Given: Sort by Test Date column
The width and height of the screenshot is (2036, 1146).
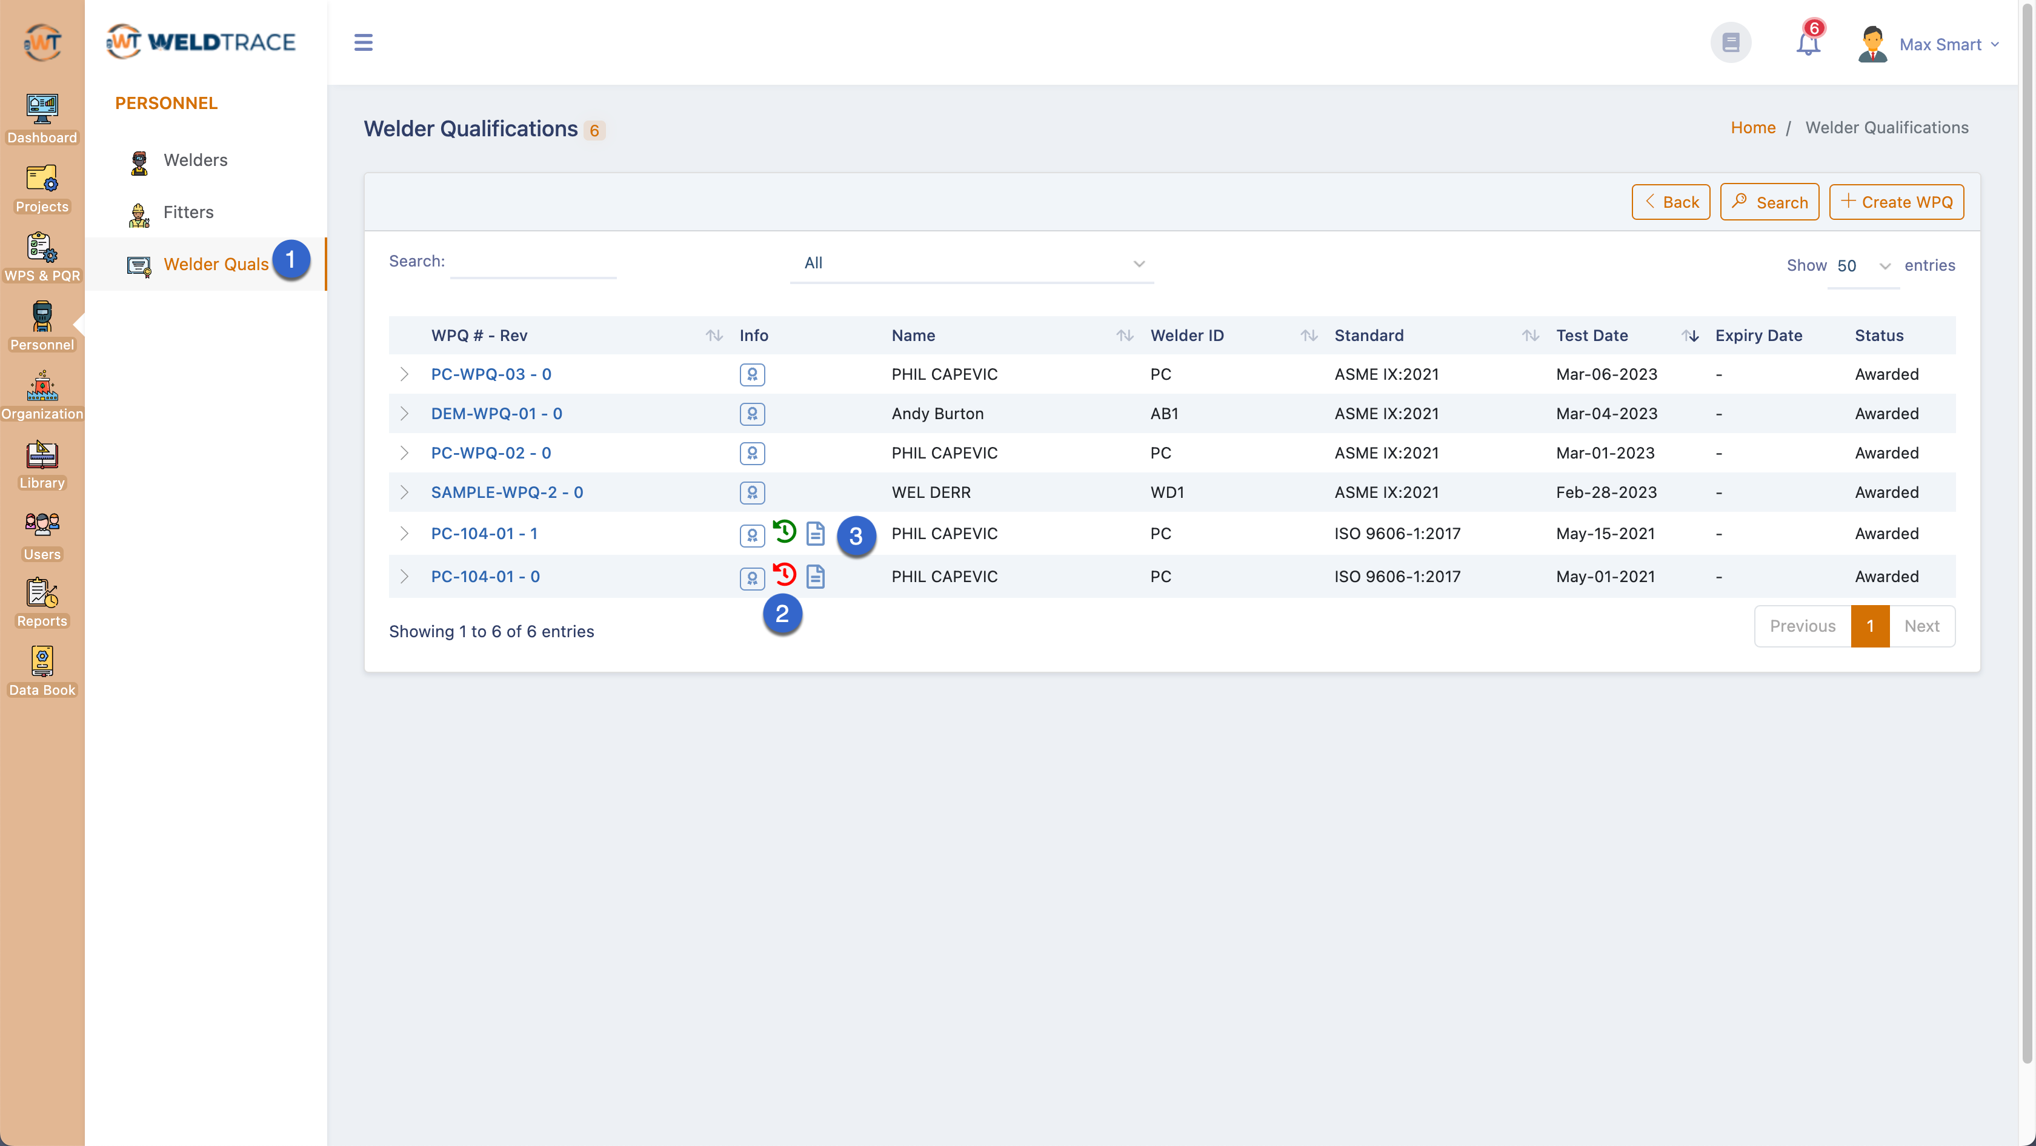Looking at the screenshot, I should [1626, 336].
